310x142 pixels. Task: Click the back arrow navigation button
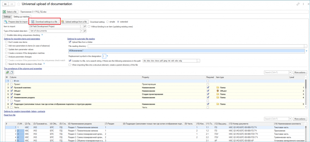pos(5,4)
